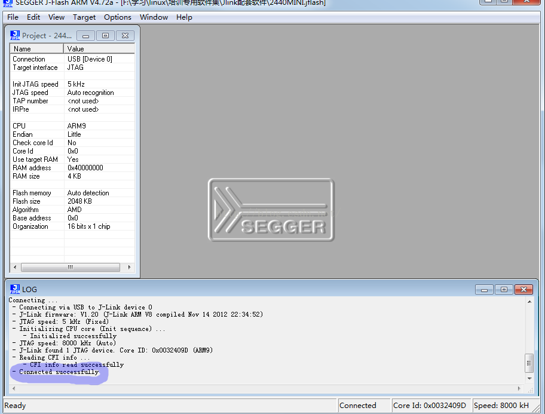Select the IRPre row
Viewport: 545px width, 414px height.
pos(72,109)
